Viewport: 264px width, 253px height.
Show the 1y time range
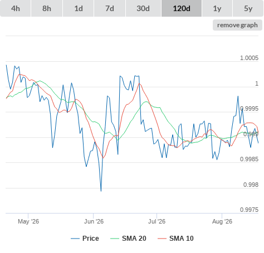tap(217, 8)
